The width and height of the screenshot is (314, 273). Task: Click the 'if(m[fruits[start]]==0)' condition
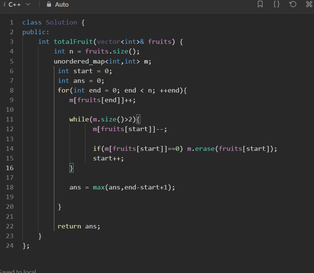tap(138, 149)
